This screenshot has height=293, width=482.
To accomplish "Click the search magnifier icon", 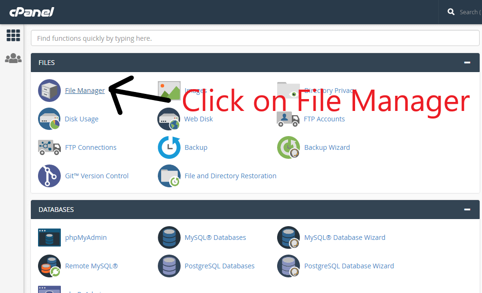I will pyautogui.click(x=451, y=12).
